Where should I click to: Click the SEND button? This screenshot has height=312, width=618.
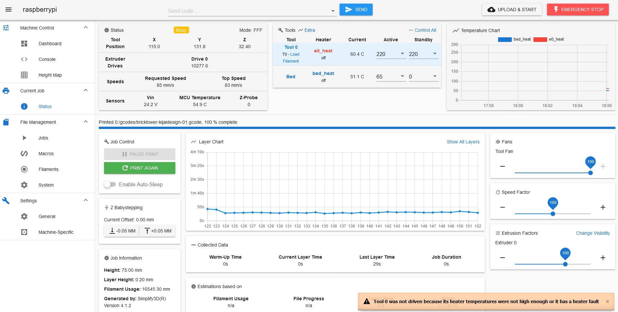pos(356,9)
